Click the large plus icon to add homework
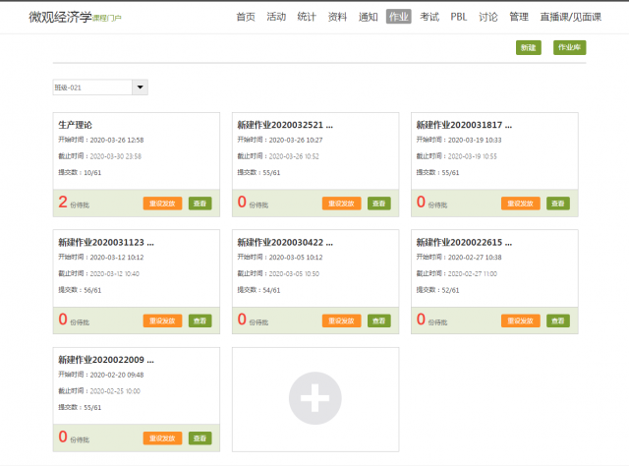 point(315,398)
